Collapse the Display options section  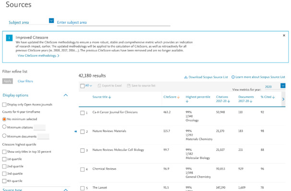pos(66,95)
